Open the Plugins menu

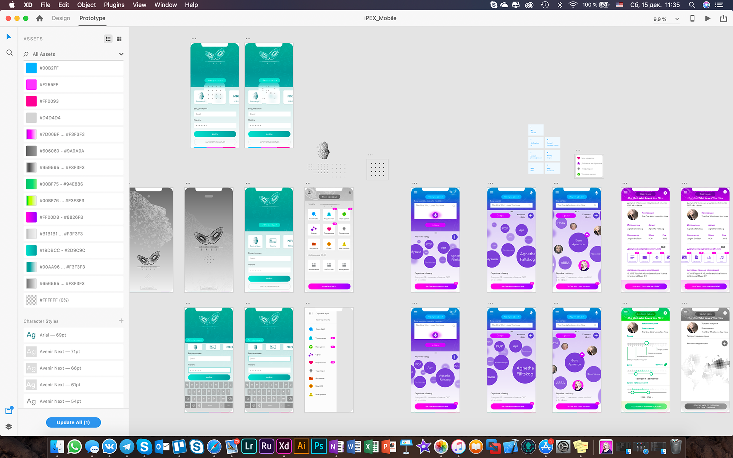(114, 5)
